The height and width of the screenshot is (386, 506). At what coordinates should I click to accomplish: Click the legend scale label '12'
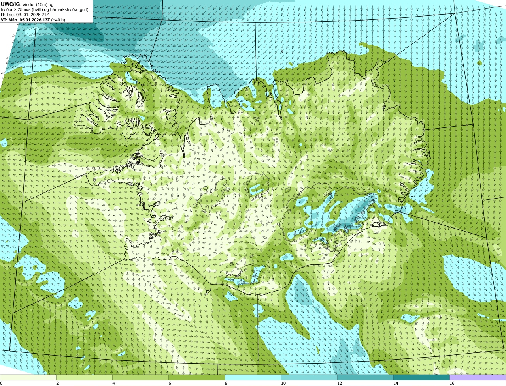click(339, 383)
